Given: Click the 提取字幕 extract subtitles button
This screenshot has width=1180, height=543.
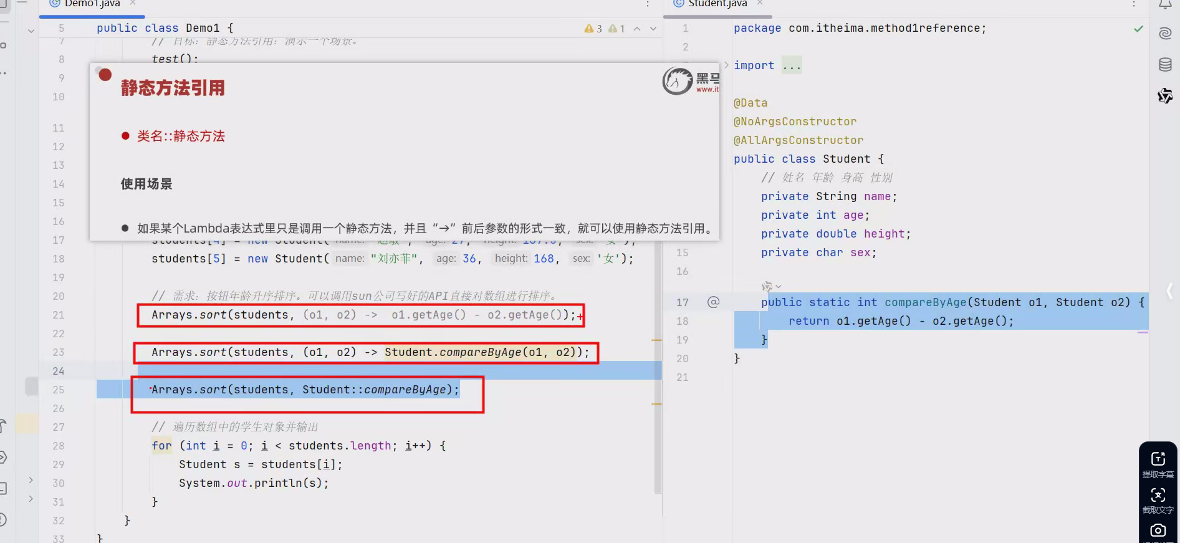Looking at the screenshot, I should click(x=1158, y=464).
